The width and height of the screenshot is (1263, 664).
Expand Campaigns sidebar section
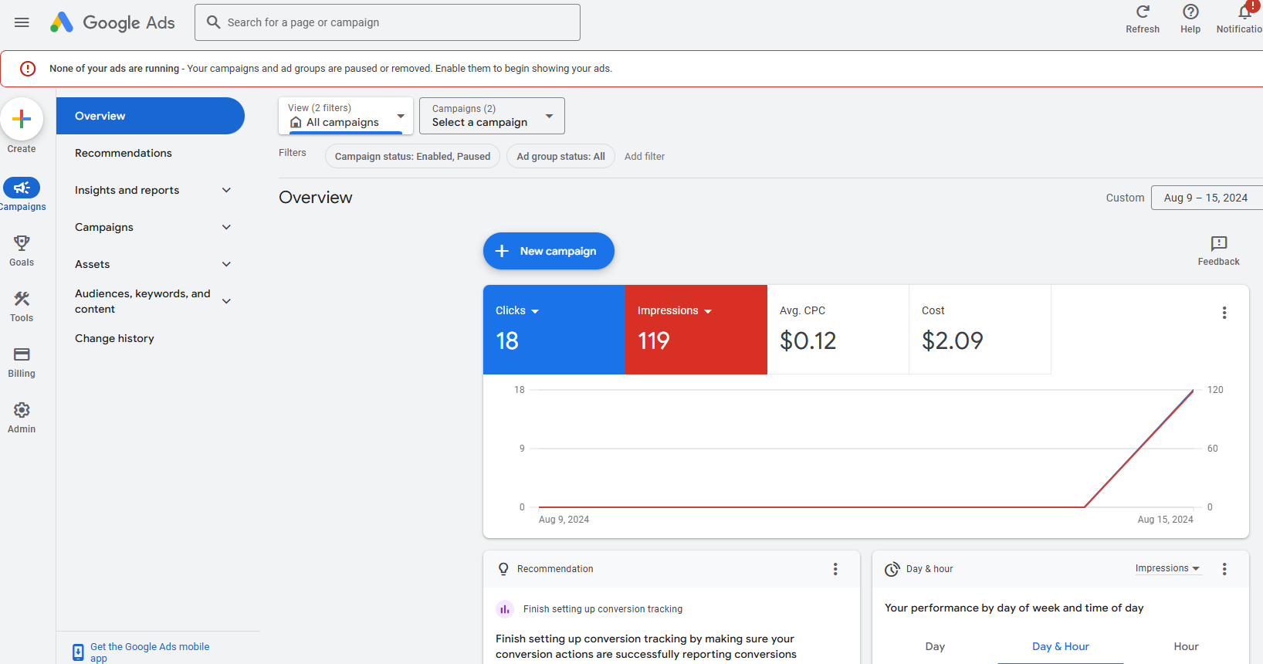pyautogui.click(x=226, y=227)
